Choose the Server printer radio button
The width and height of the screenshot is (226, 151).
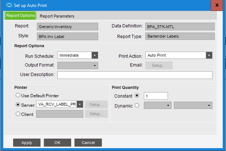tap(17, 104)
